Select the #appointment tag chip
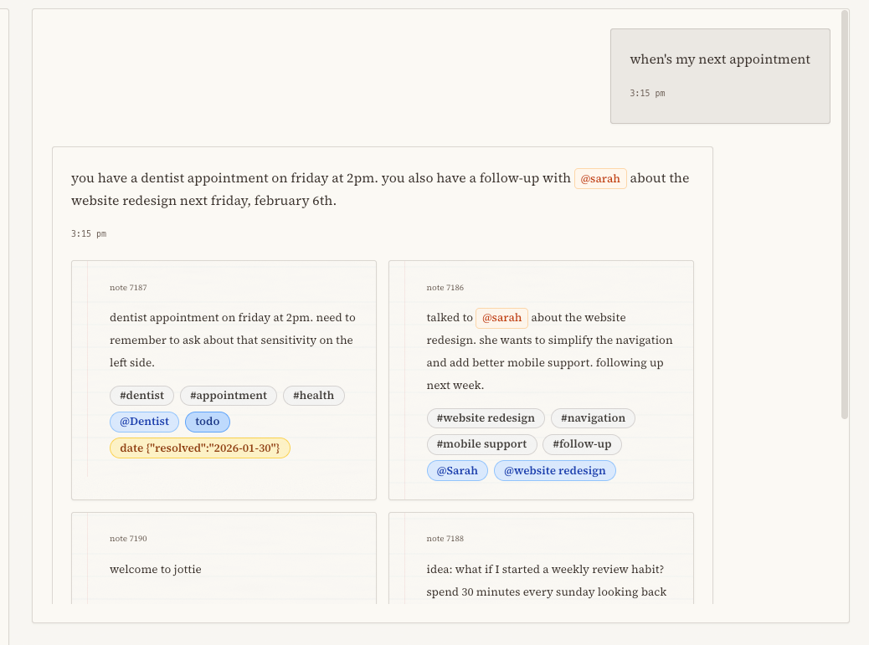The height and width of the screenshot is (645, 869). click(x=228, y=395)
